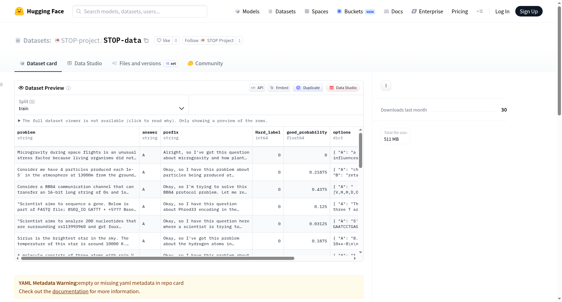Click the 0.21875 good_probability value
The image size is (562, 302).
318,172
